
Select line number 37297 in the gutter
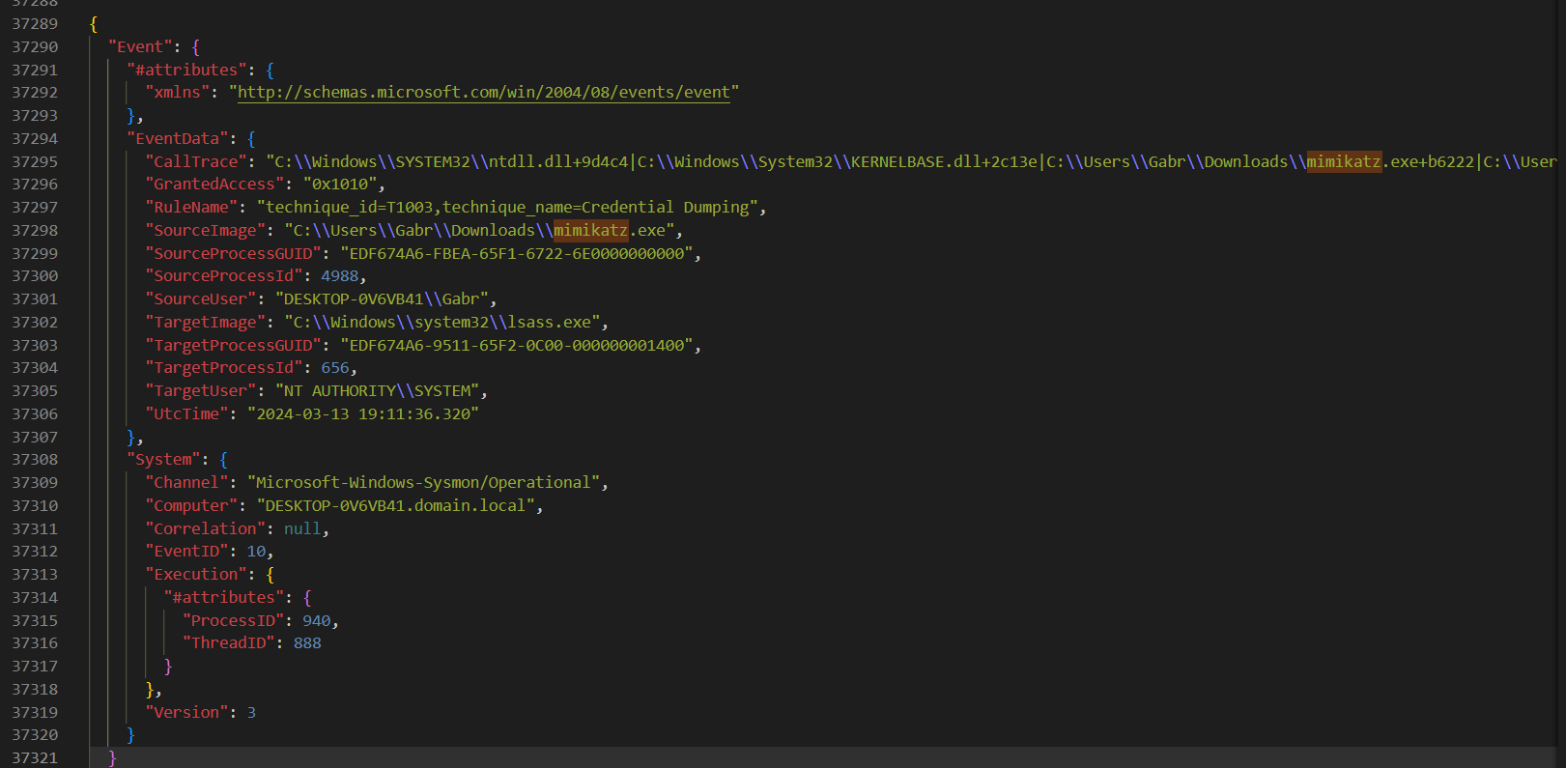pyautogui.click(x=35, y=208)
